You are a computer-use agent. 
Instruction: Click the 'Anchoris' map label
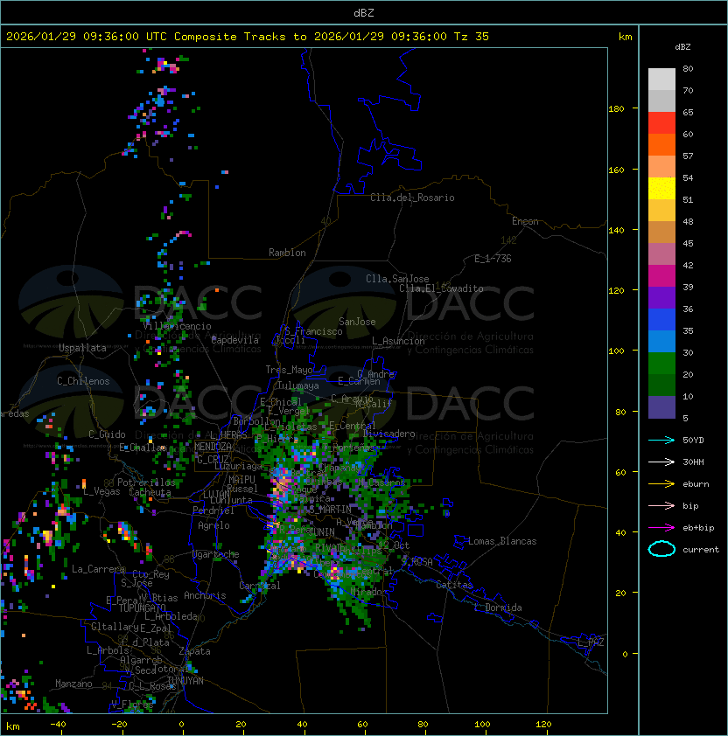[205, 595]
